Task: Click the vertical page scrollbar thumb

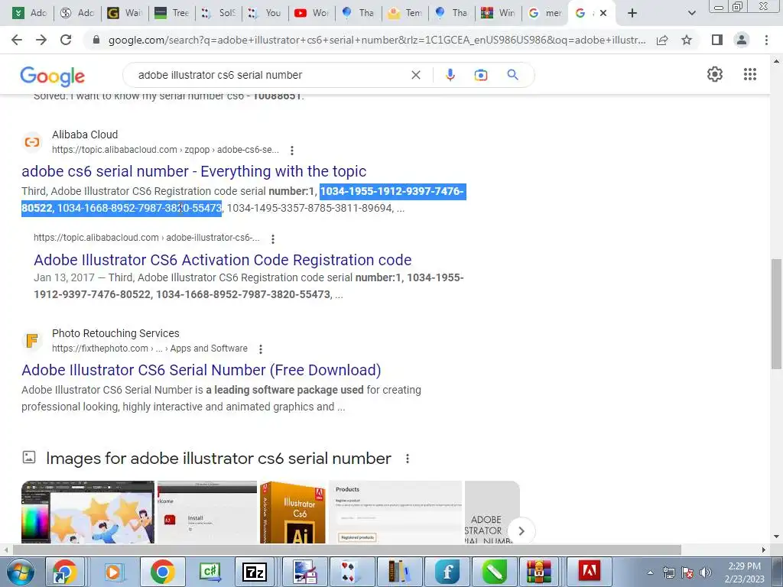Action: coord(776,314)
